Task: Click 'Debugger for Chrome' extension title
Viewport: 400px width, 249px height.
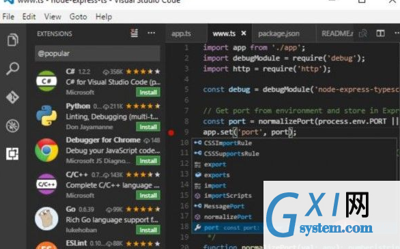Action: (103, 140)
